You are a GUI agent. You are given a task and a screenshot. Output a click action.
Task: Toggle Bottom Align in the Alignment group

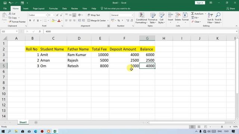click(x=74, y=15)
